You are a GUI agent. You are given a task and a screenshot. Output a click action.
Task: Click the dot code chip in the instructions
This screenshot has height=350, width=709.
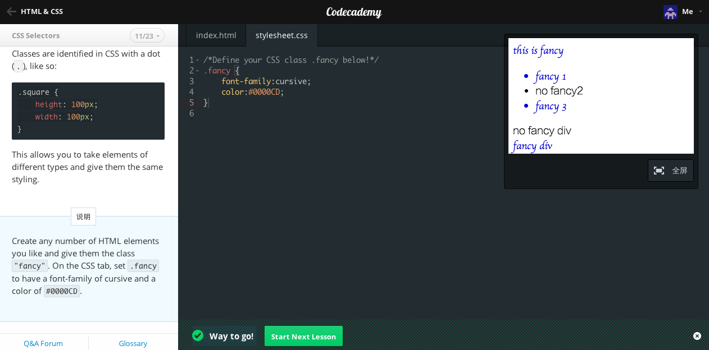(x=18, y=66)
